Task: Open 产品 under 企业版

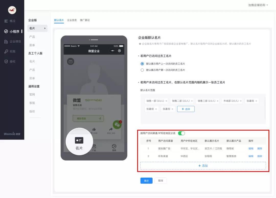Action: (32, 37)
